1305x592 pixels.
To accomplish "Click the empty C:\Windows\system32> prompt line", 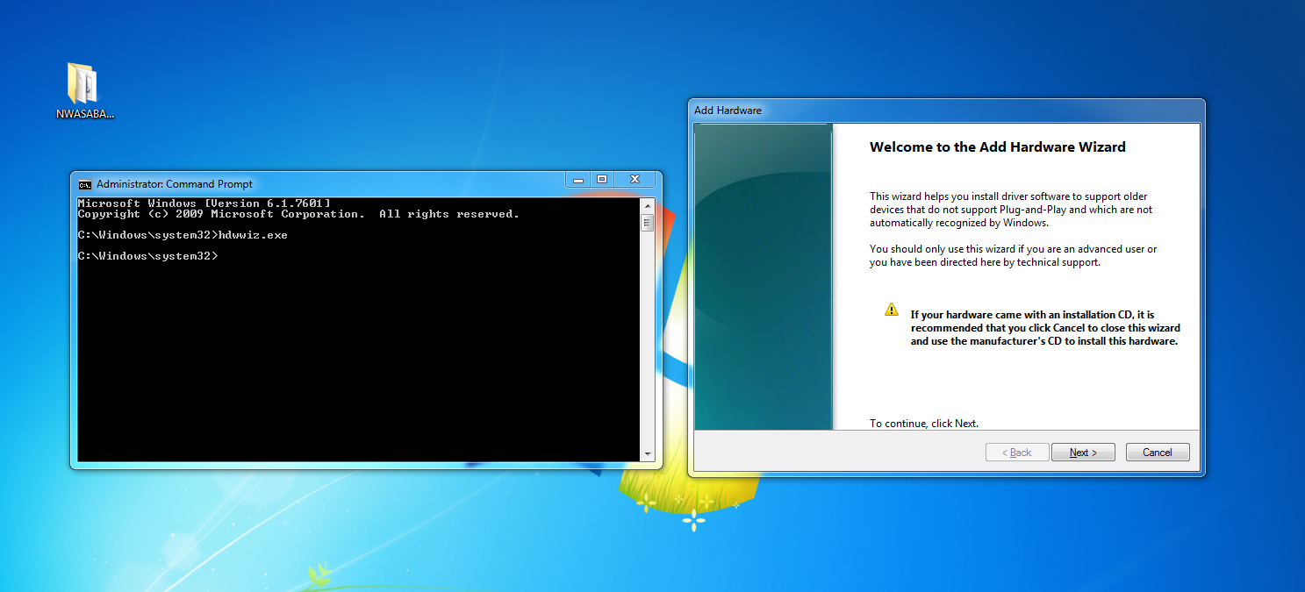I will tap(147, 256).
